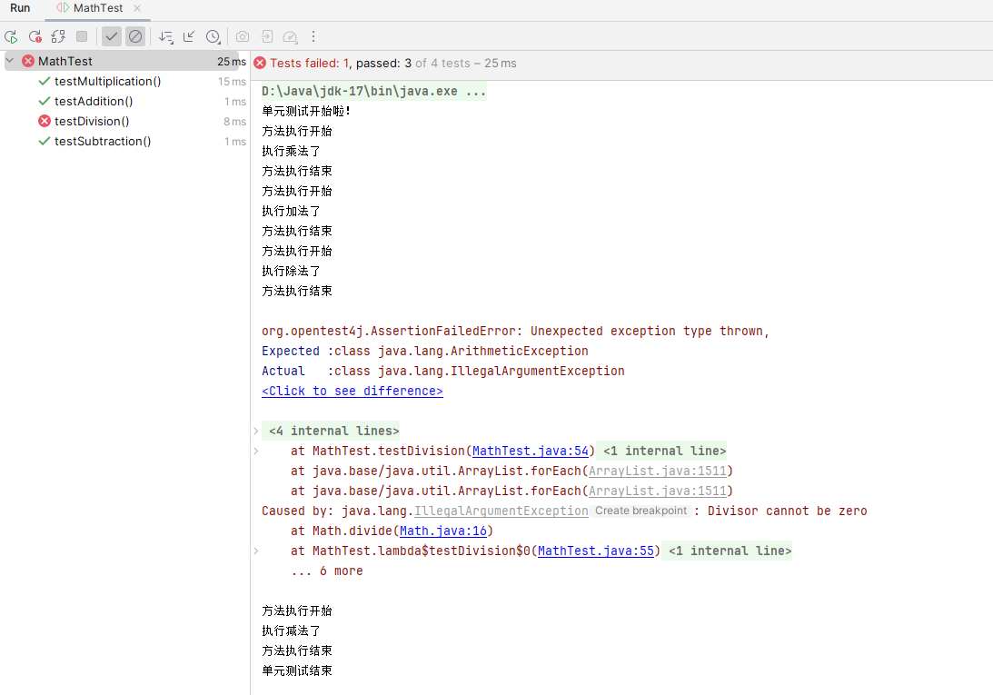
Task: Open 'Click to see difference' link
Action: (352, 391)
